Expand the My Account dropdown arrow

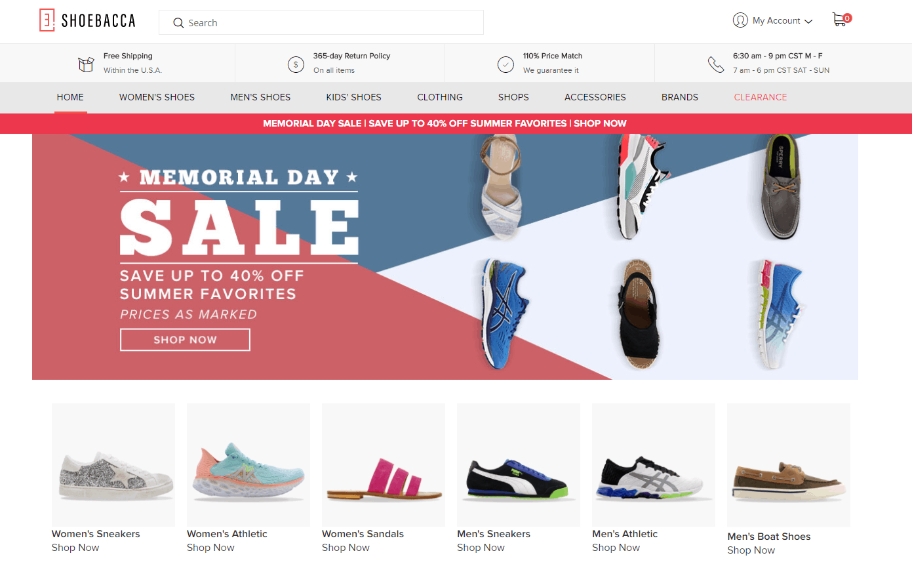point(808,22)
